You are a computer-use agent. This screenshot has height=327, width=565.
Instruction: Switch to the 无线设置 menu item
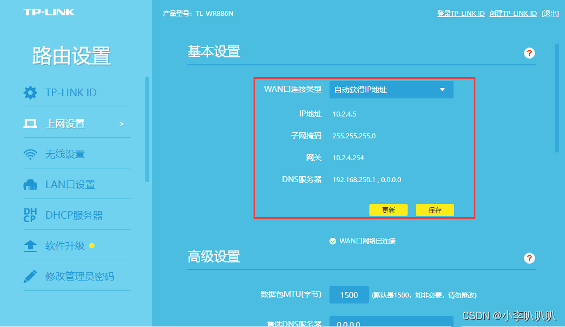tap(67, 154)
